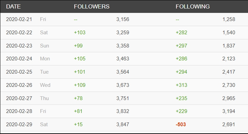Select the 3,194 following total
Viewport: 248px width, 134px height.
(x=229, y=111)
